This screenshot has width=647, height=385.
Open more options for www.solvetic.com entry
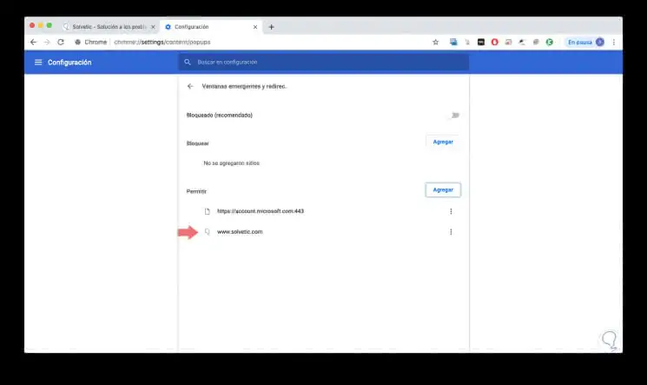point(450,232)
